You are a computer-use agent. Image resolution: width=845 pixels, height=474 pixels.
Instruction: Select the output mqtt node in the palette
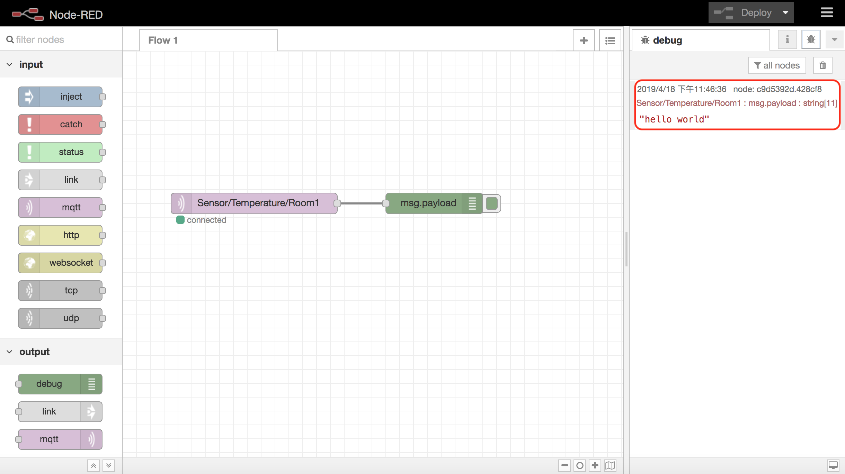coord(60,439)
